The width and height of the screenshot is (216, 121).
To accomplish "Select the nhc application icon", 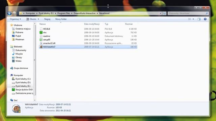I will [41, 32].
